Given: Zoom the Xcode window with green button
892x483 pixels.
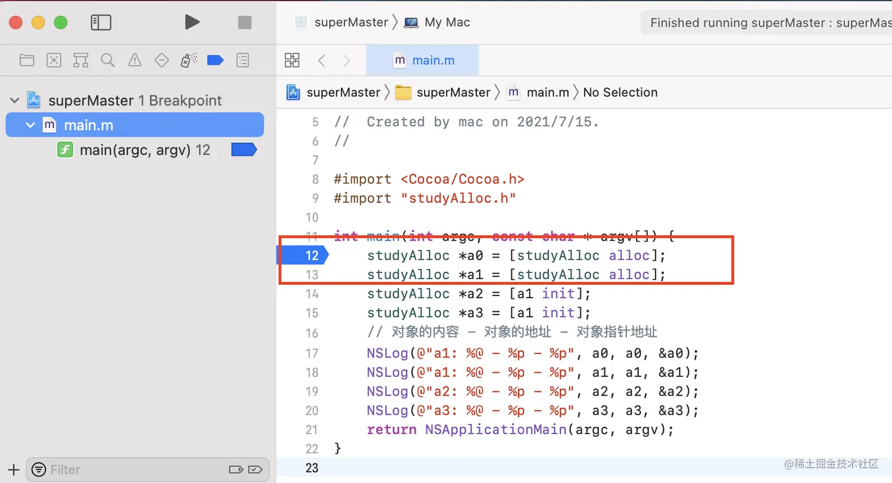Looking at the screenshot, I should (61, 22).
